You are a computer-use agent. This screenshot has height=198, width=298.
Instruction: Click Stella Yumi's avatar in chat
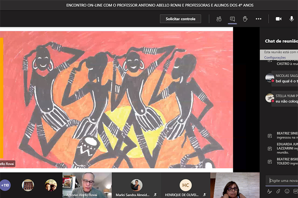click(270, 98)
